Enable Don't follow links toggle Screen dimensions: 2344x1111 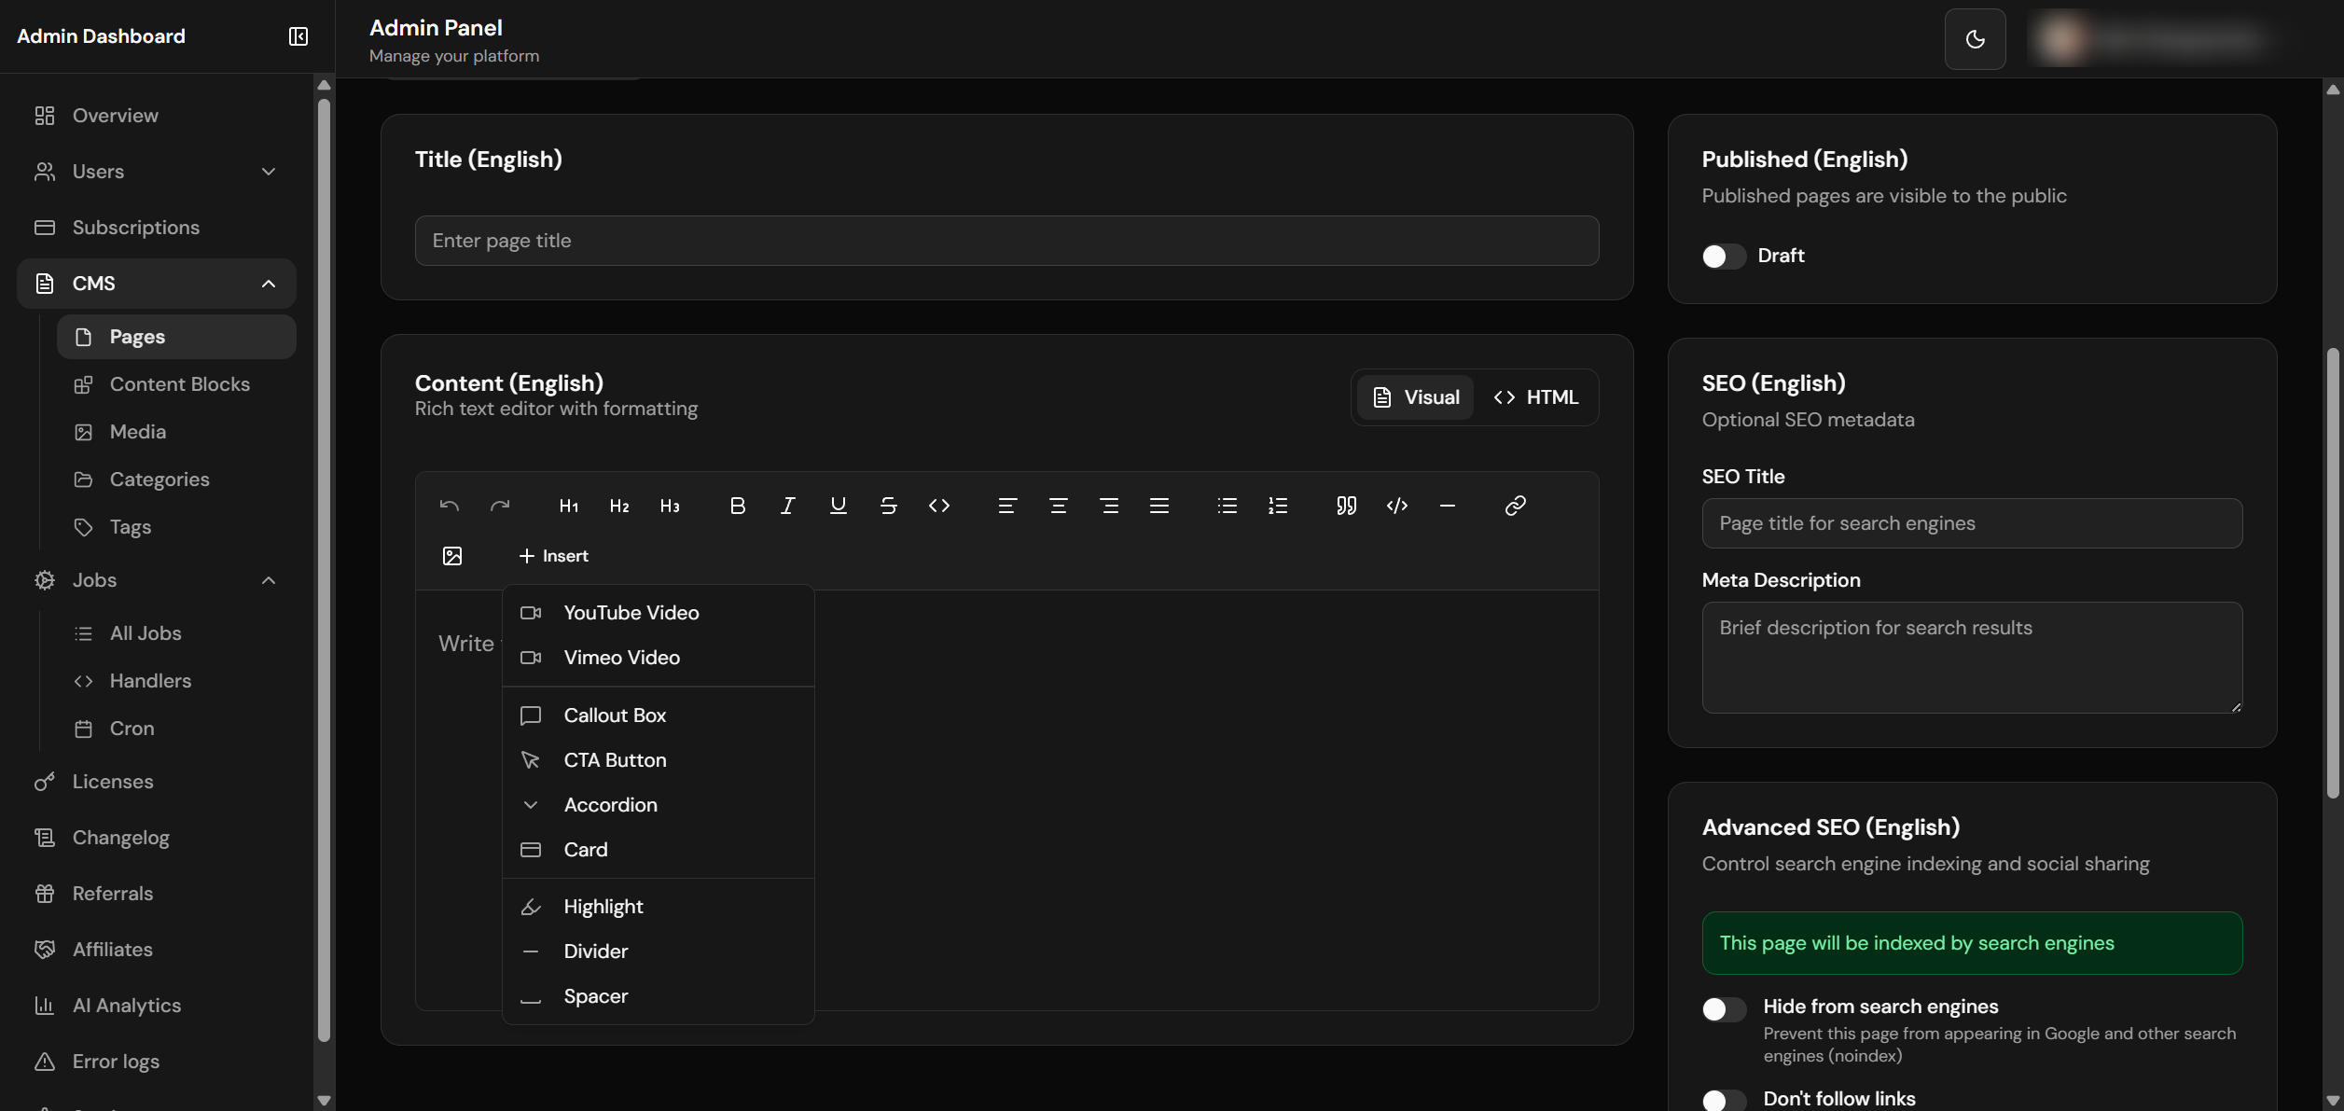(x=1723, y=1101)
